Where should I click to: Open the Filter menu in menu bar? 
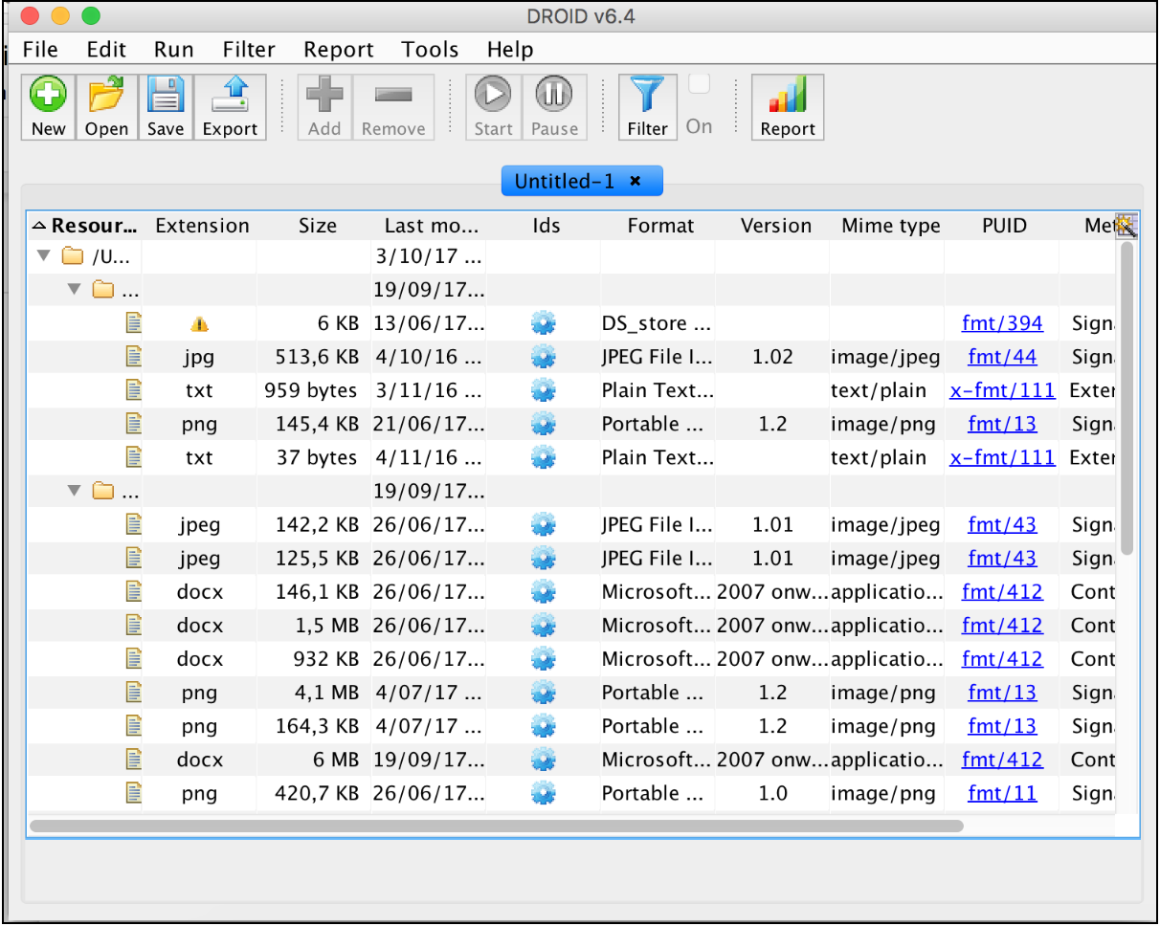[249, 50]
